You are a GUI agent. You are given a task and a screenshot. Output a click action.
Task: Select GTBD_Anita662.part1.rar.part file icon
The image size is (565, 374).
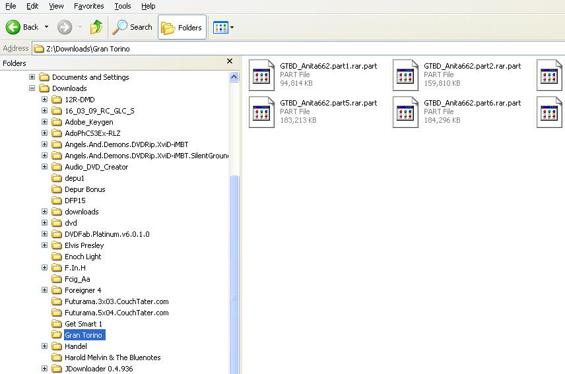click(x=261, y=75)
